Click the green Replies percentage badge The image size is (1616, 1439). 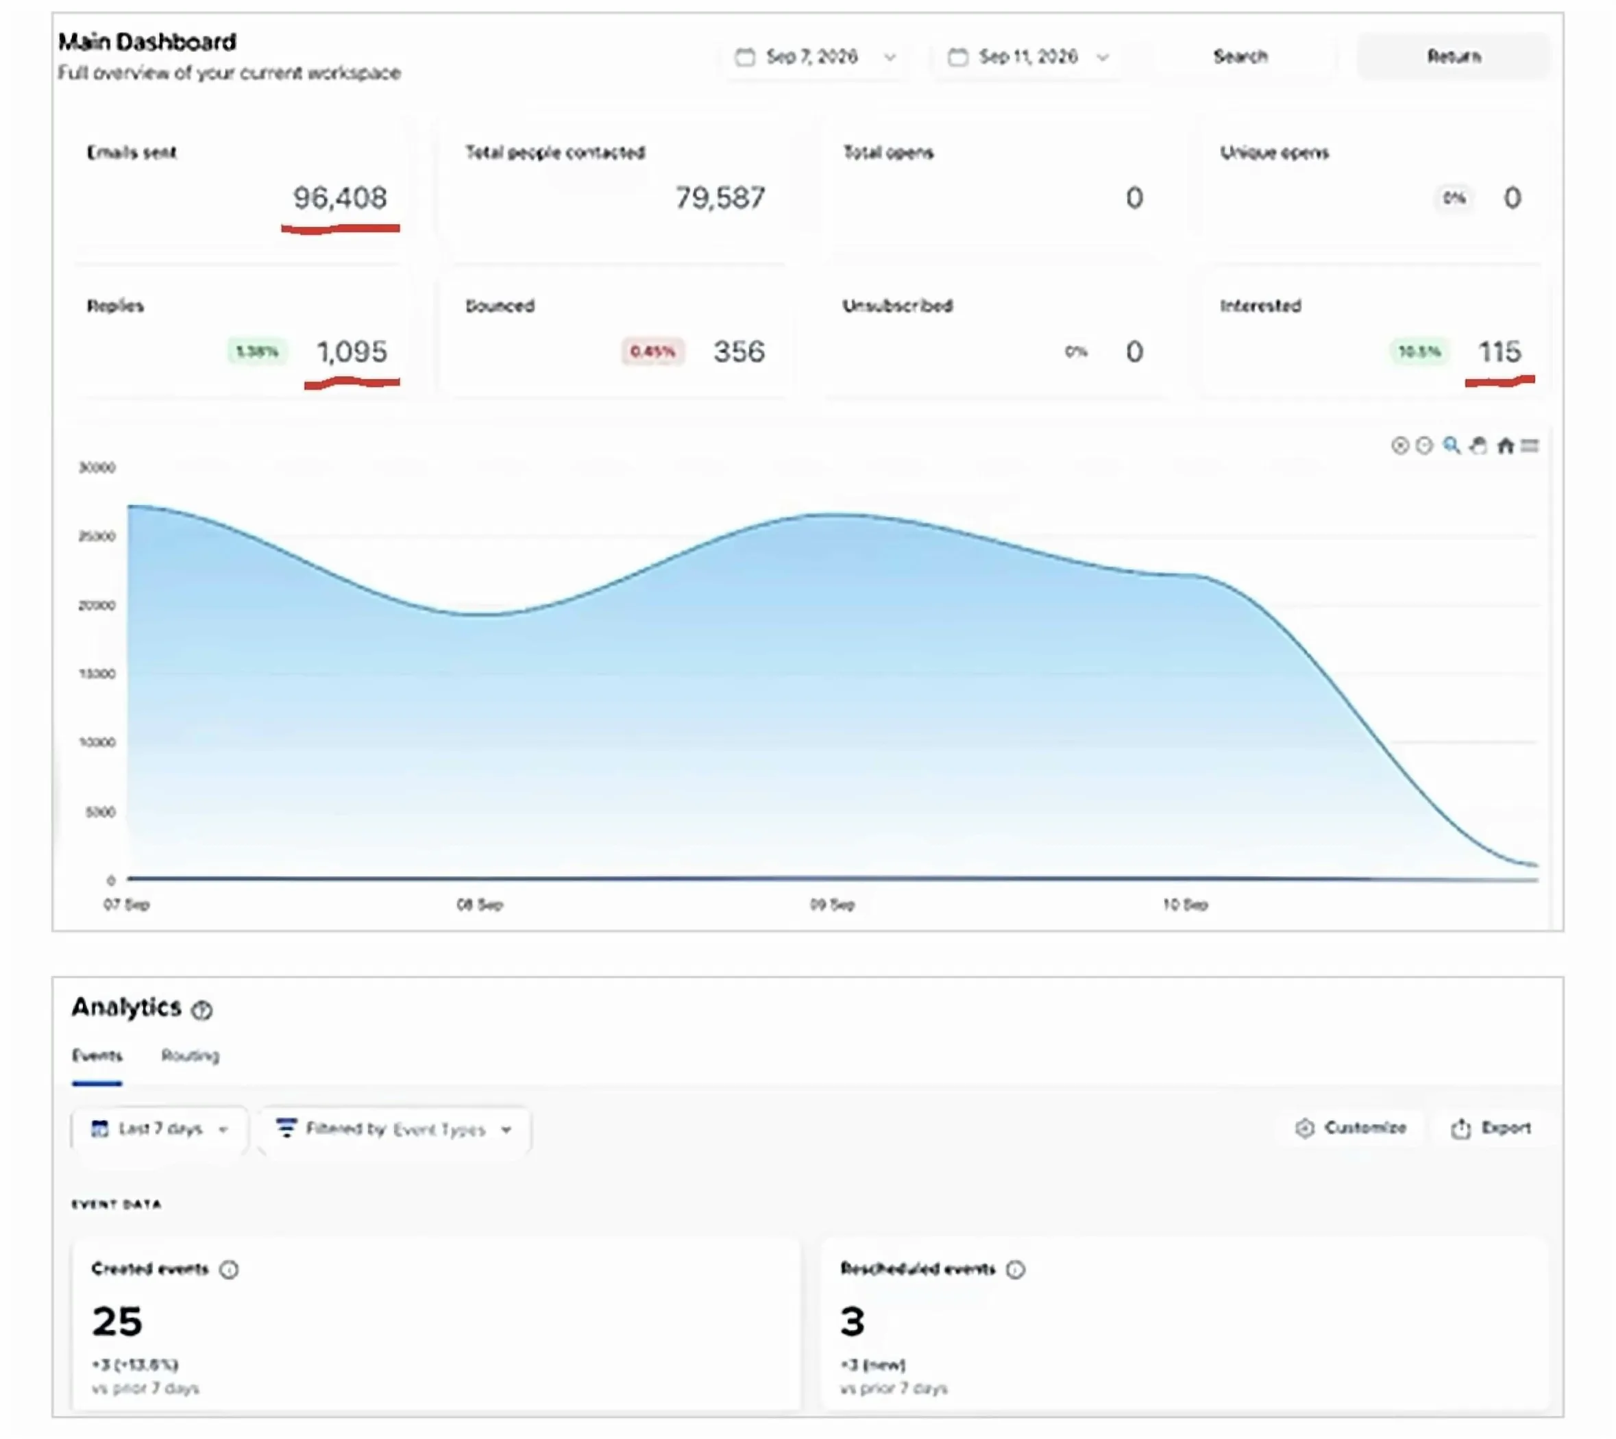point(258,351)
